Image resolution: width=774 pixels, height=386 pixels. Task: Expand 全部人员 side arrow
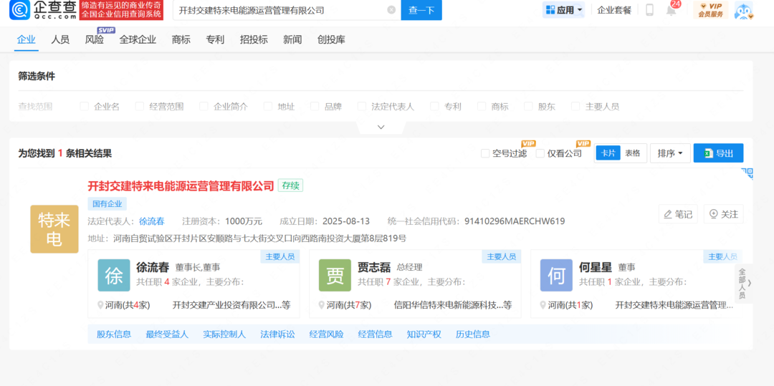(x=745, y=283)
